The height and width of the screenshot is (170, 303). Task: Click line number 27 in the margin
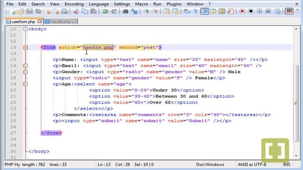click(x=13, y=133)
